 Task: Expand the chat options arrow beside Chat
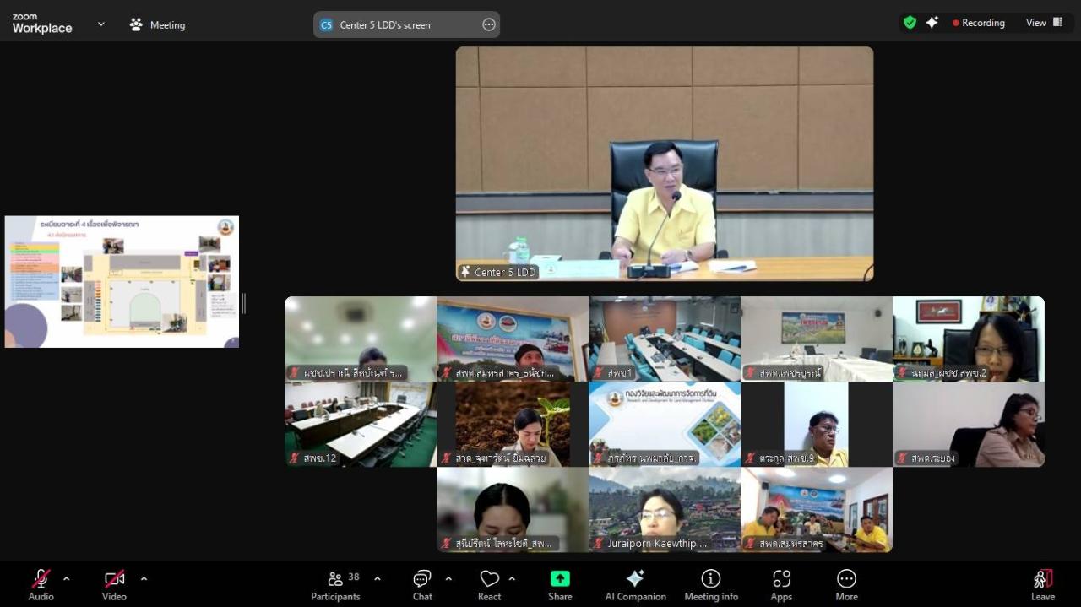[x=448, y=578]
